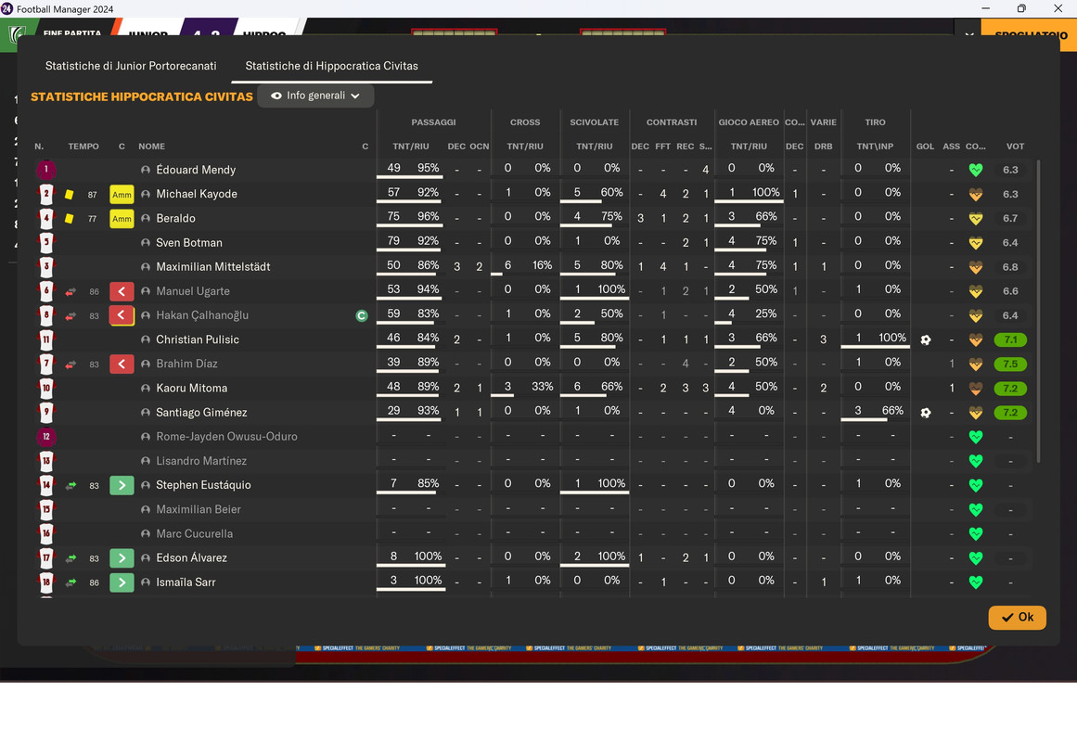Image resolution: width=1077 pixels, height=742 pixels.
Task: Click the PASSAGGI column group header
Action: click(x=433, y=122)
